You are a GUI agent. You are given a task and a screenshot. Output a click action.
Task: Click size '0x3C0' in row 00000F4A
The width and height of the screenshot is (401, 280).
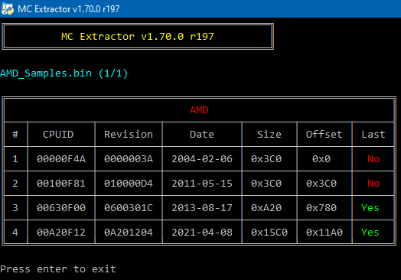pyautogui.click(x=266, y=159)
